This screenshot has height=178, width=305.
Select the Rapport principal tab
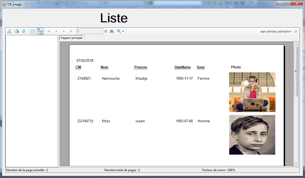coord(72,38)
